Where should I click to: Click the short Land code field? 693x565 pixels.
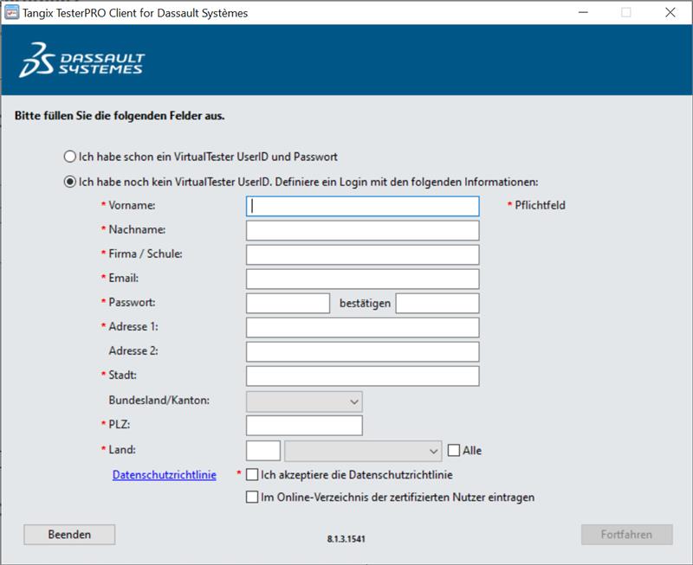point(263,451)
